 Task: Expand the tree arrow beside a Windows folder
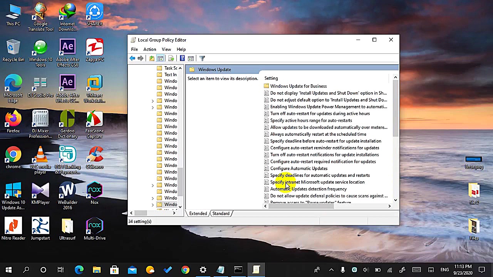point(153,100)
